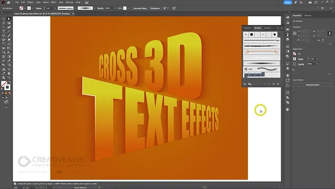Click Opacity label in Properties panel

(301, 64)
